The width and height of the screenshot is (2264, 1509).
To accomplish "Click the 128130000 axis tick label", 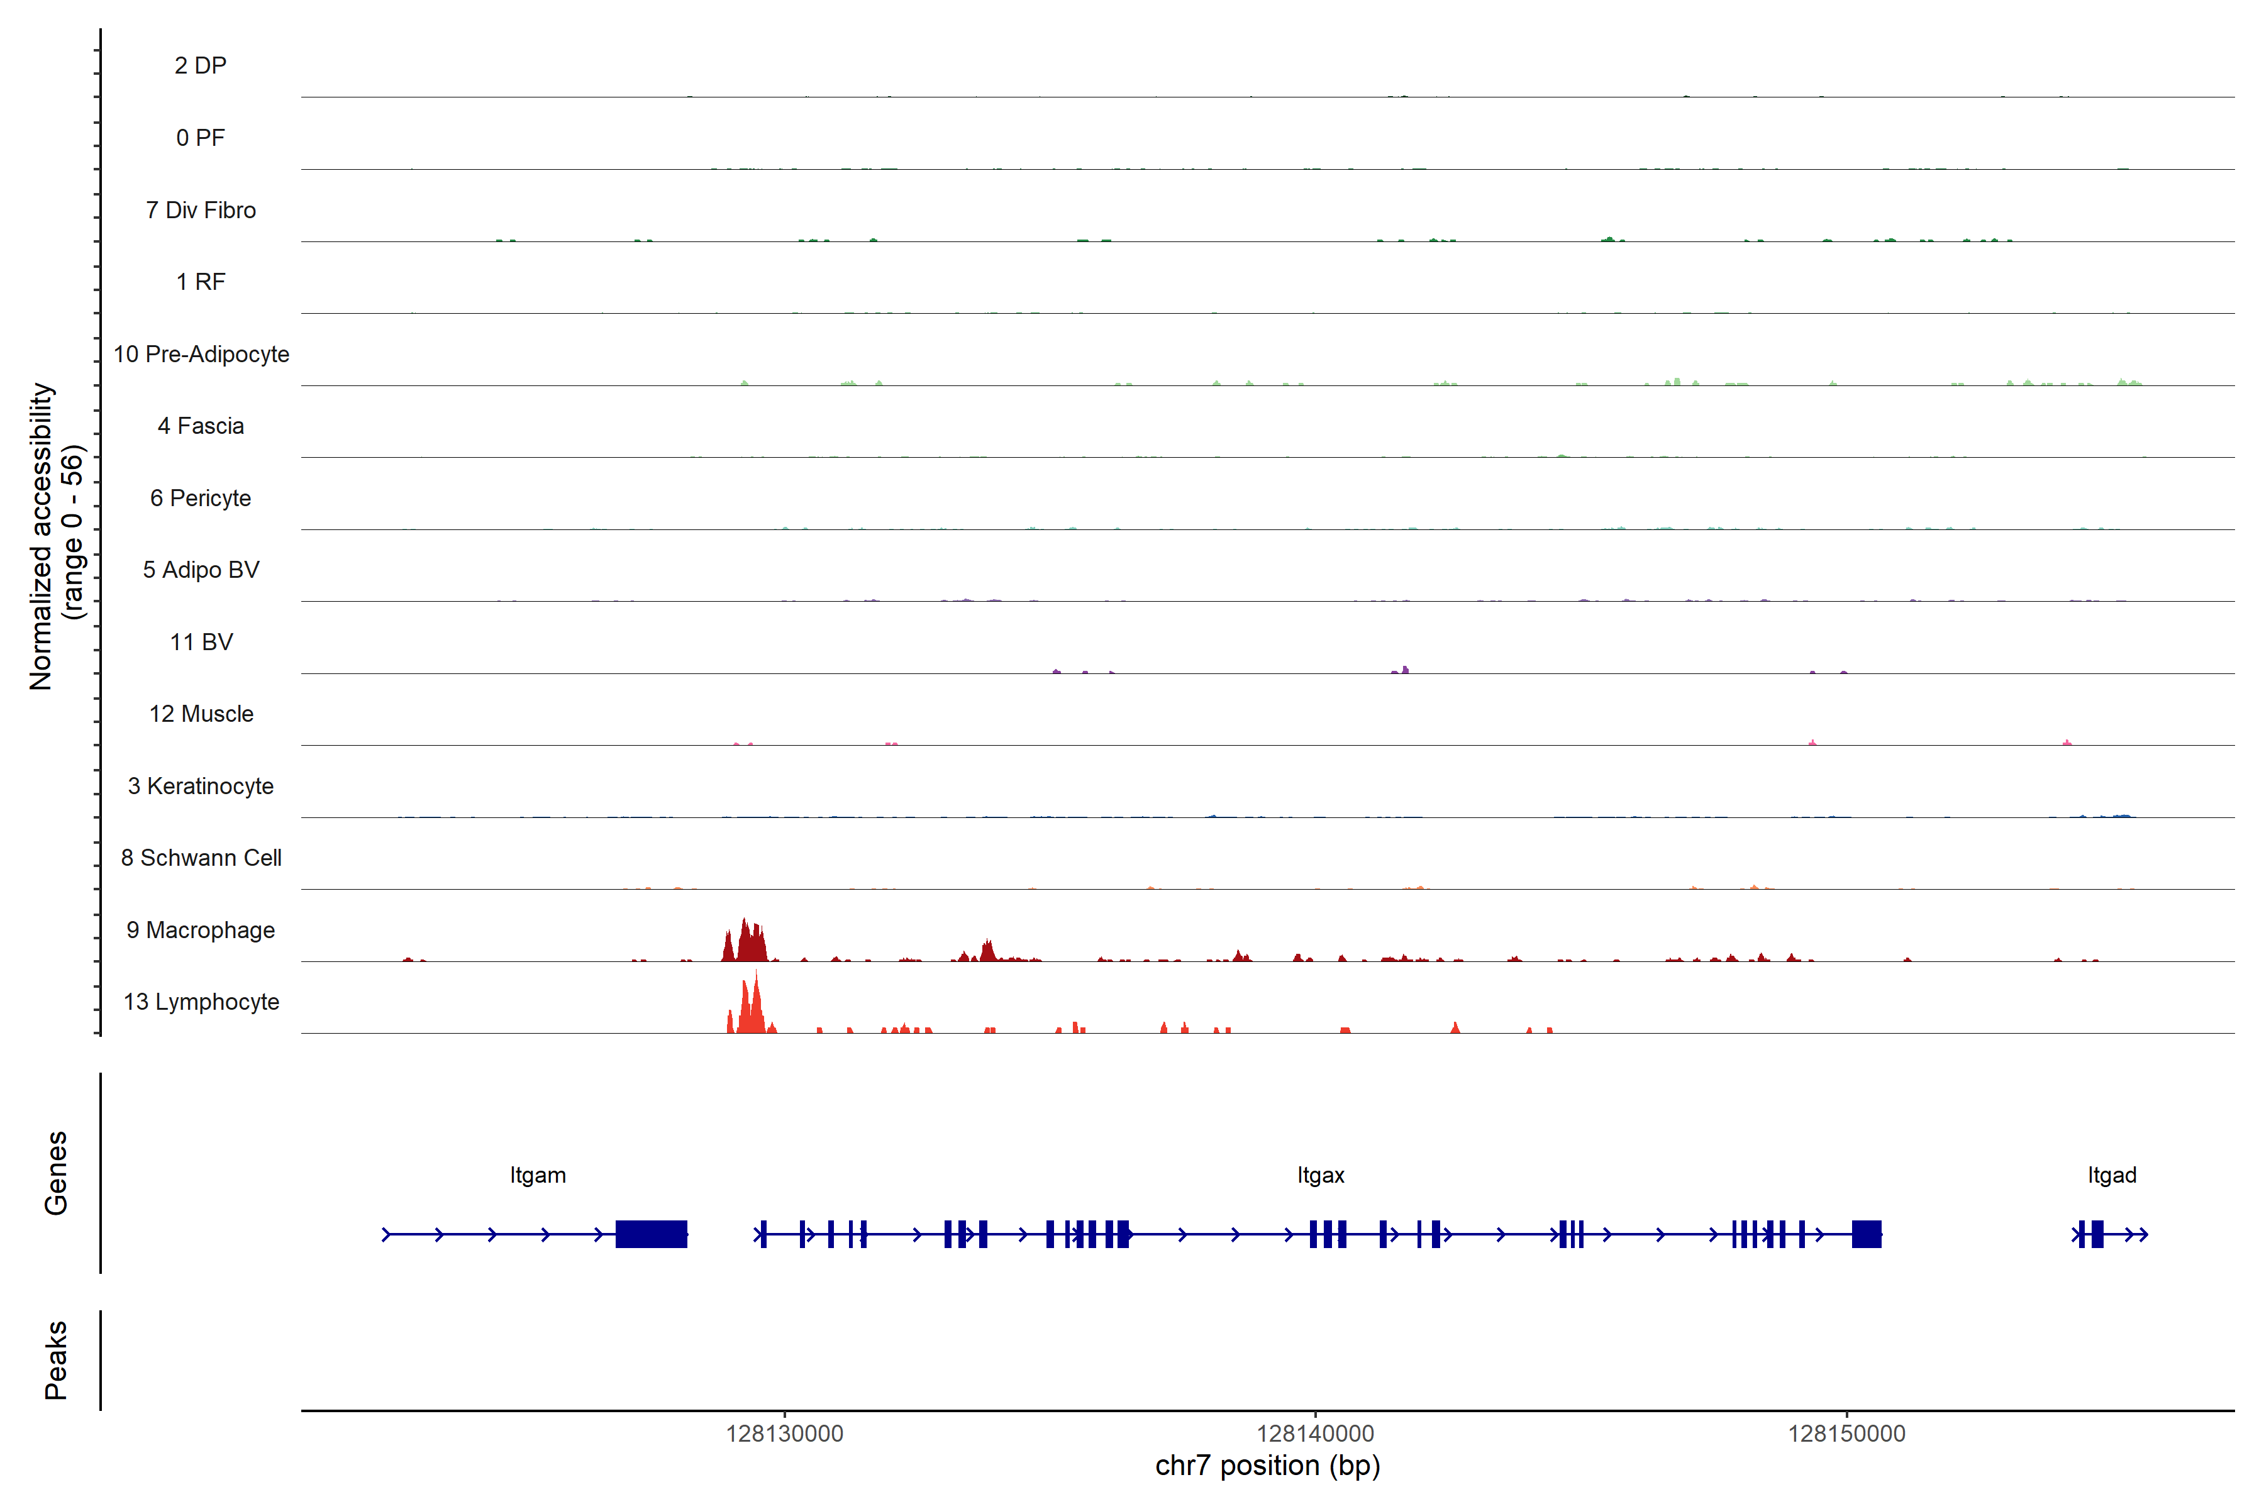I will (x=784, y=1433).
